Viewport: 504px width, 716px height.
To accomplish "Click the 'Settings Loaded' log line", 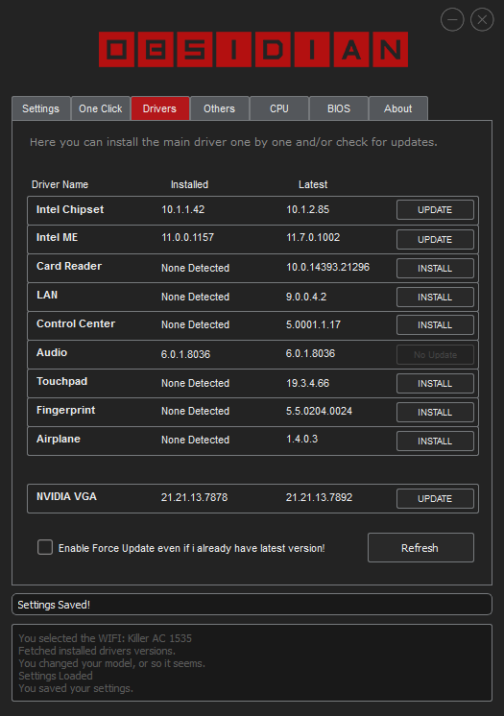I will (x=56, y=676).
